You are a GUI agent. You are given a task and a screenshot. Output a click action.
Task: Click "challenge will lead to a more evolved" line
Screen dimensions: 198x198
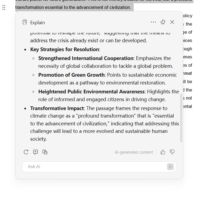coord(99,131)
